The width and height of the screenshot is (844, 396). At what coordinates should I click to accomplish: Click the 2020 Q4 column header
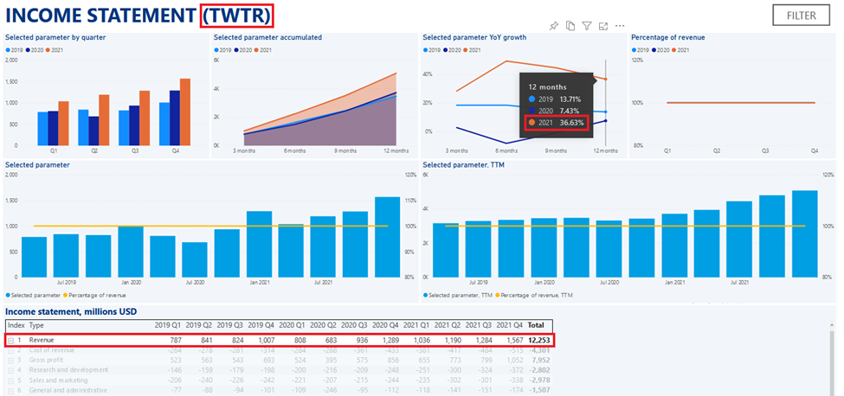pyautogui.click(x=385, y=325)
